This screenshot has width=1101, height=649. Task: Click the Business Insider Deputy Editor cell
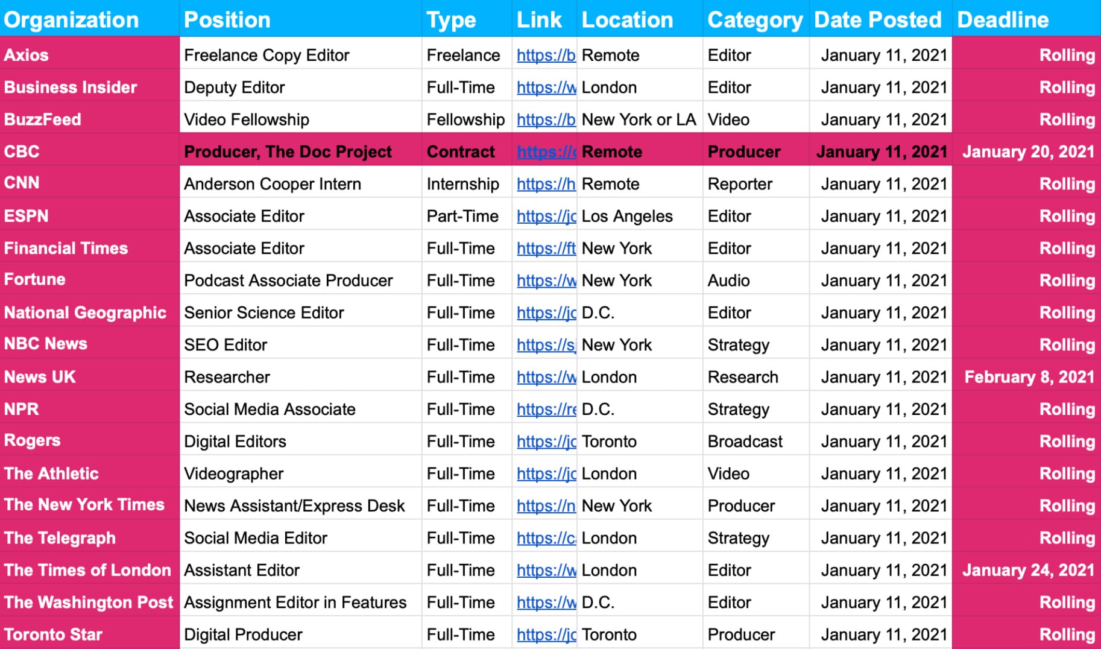(x=234, y=87)
